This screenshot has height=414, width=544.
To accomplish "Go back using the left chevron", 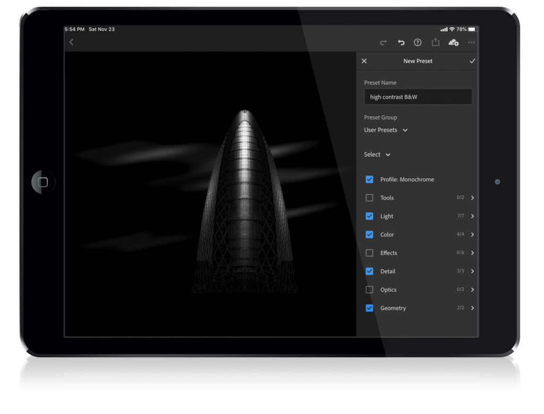I will tap(71, 42).
